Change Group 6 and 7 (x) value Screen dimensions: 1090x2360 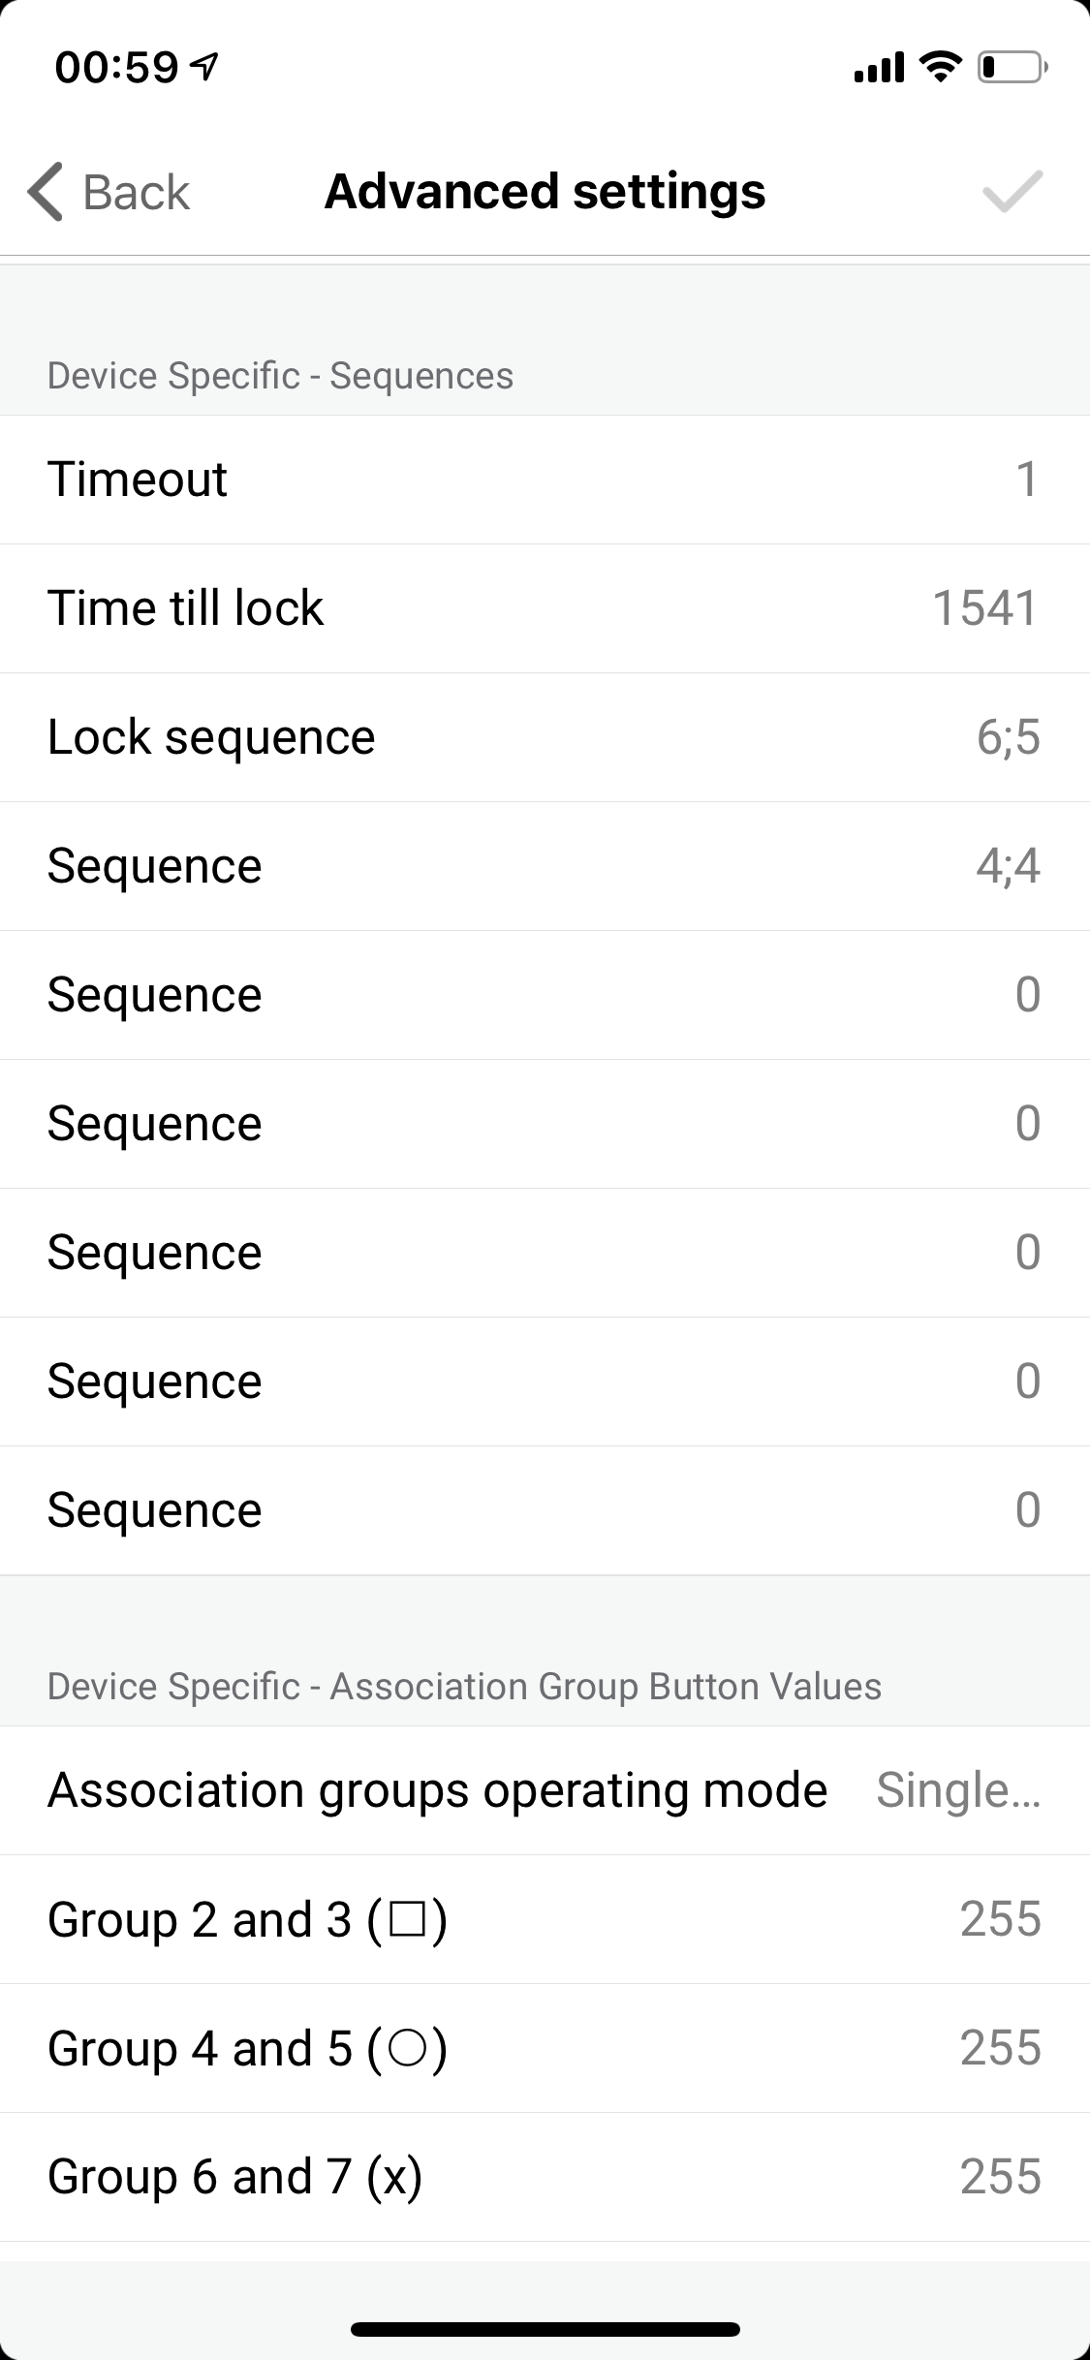pos(1000,2177)
